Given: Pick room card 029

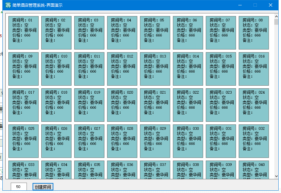Looking at the screenshot, I should [155, 141].
